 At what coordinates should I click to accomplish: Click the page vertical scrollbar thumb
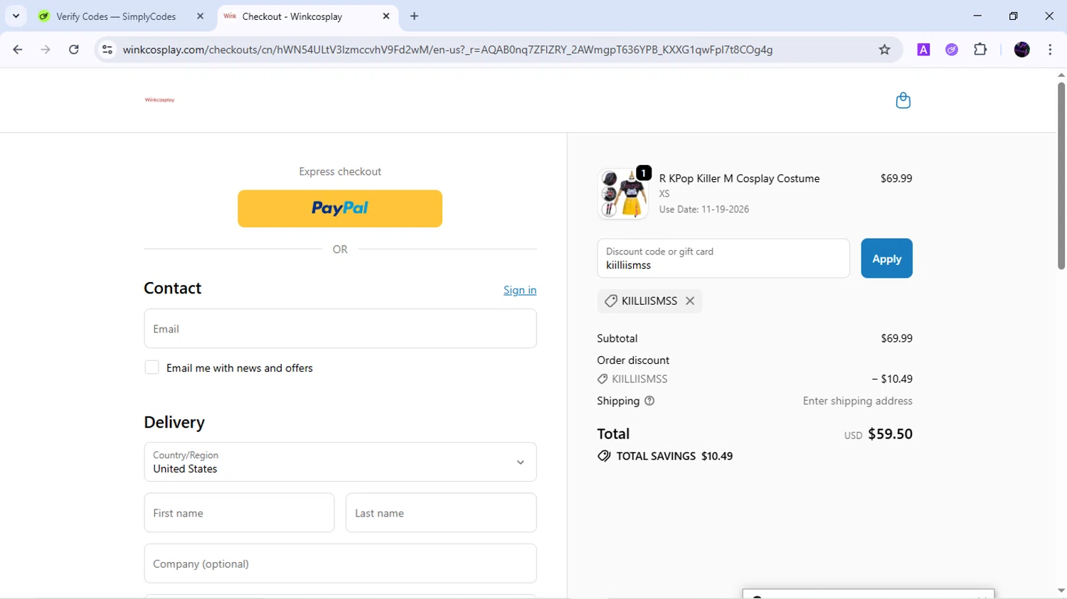[x=1061, y=176]
